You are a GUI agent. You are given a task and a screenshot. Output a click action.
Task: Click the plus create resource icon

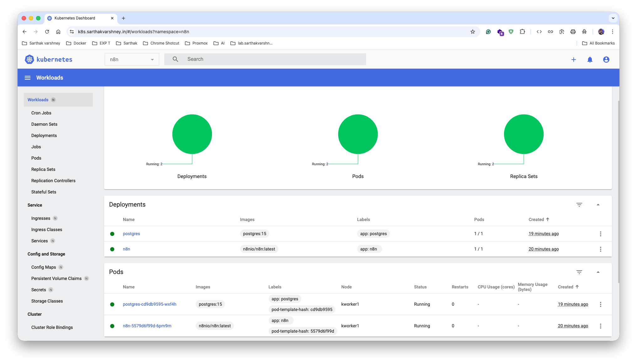point(573,60)
